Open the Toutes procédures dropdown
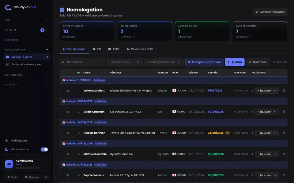 (x=164, y=62)
